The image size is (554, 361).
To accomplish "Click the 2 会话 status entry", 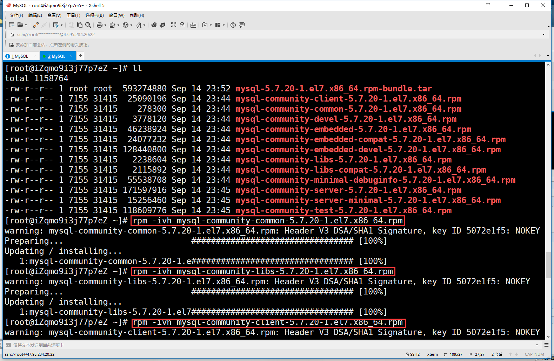I will pyautogui.click(x=497, y=354).
